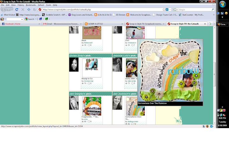The height and width of the screenshot is (142, 229).
Task: Switch to the SCRAP A LITTLE! tab
Action: (104, 24)
